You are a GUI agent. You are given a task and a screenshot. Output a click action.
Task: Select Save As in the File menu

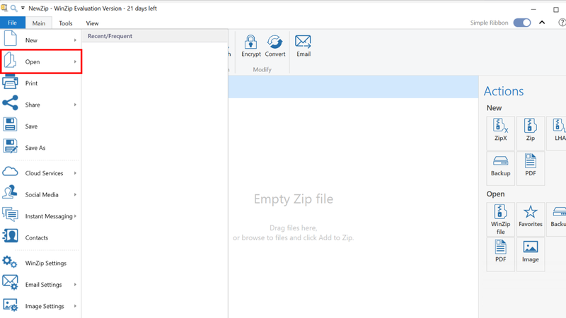pyautogui.click(x=40, y=148)
